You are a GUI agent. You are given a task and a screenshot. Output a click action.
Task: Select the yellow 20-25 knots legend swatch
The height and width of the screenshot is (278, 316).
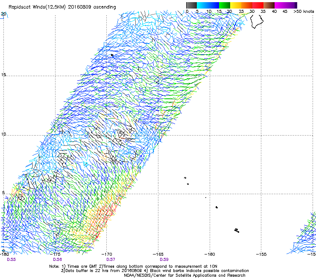click(x=236, y=5)
